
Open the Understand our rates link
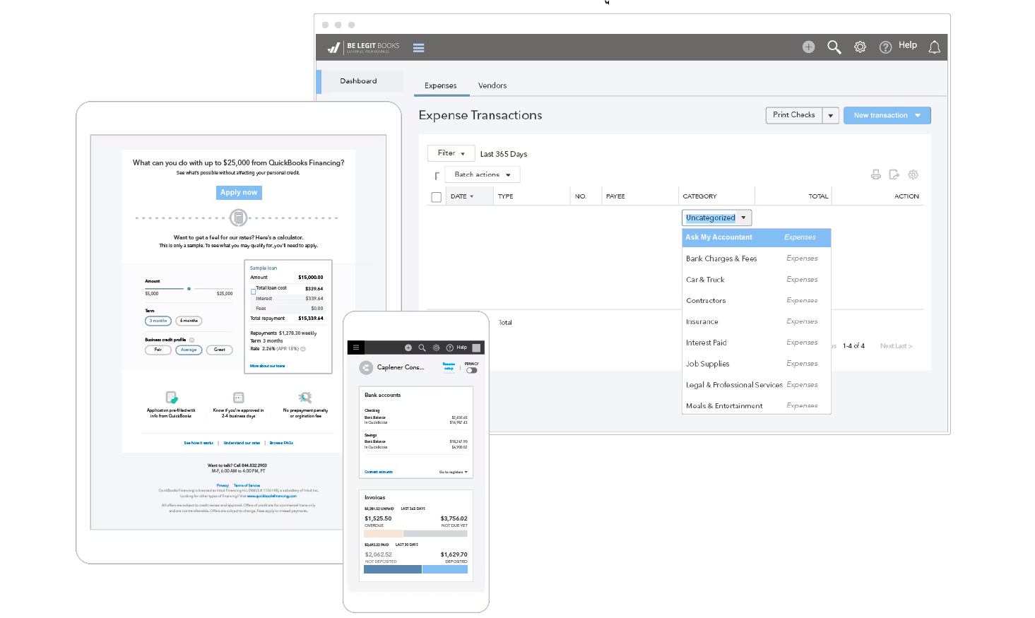click(x=242, y=443)
